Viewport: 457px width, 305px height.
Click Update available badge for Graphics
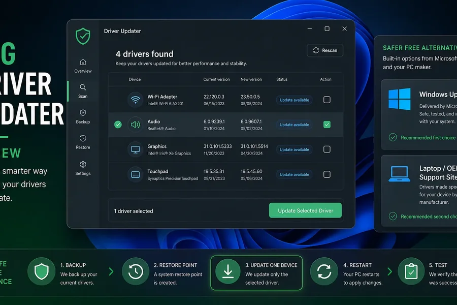(295, 149)
